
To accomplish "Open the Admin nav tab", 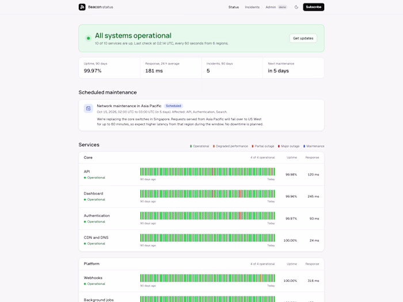I will click(x=271, y=7).
